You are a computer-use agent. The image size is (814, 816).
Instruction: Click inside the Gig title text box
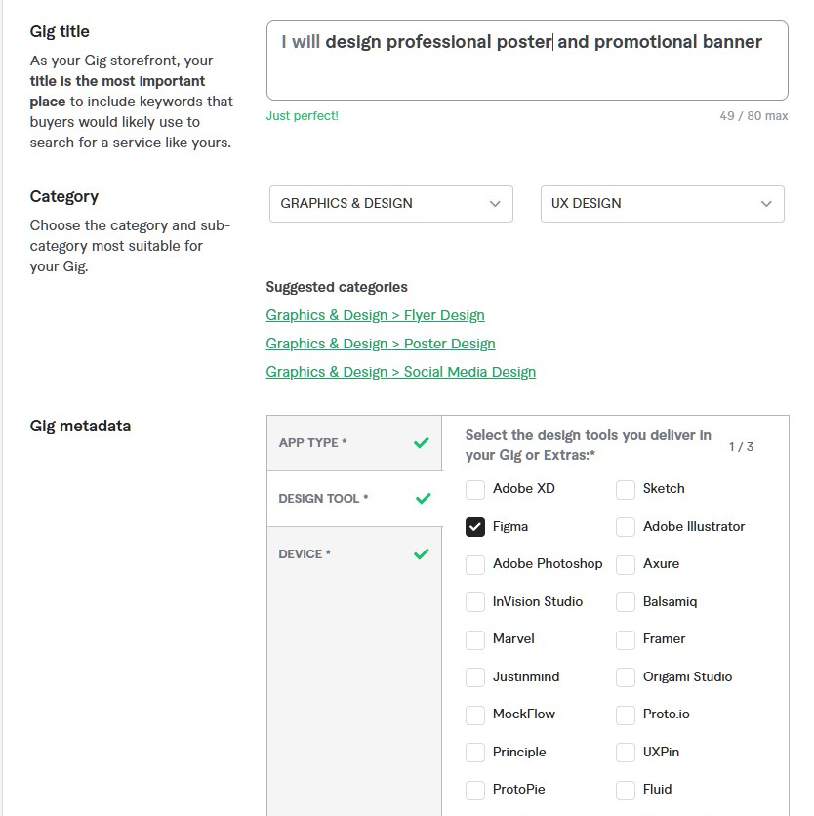tap(527, 61)
